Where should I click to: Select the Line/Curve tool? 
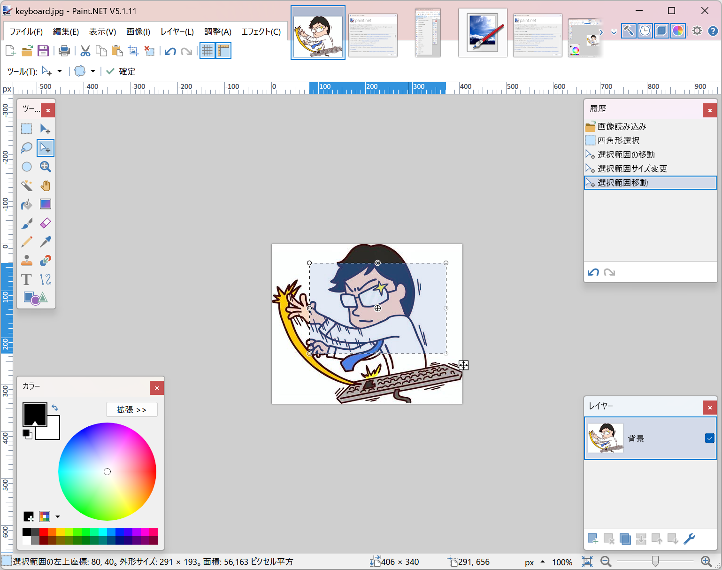click(x=46, y=279)
